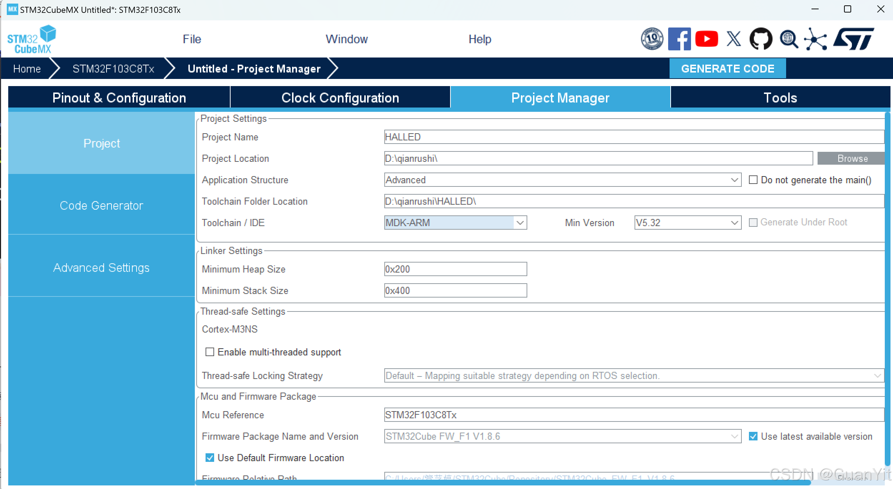Expand the Application Structure dropdown
The width and height of the screenshot is (893, 489).
(734, 180)
